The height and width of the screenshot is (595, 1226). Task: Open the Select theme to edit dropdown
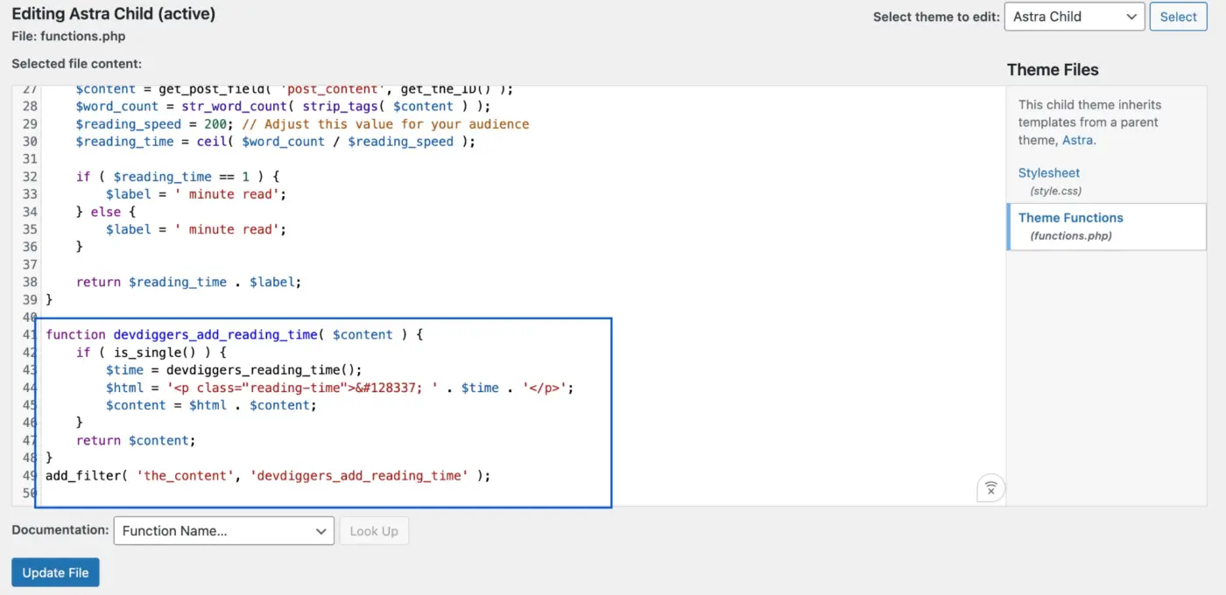[x=1075, y=17]
